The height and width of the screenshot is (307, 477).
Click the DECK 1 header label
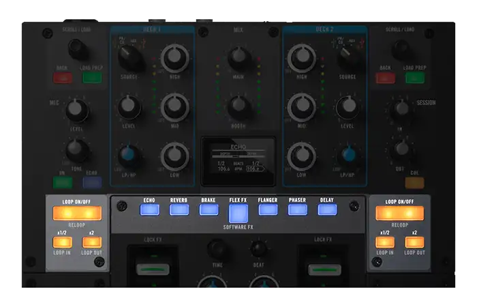pyautogui.click(x=152, y=29)
